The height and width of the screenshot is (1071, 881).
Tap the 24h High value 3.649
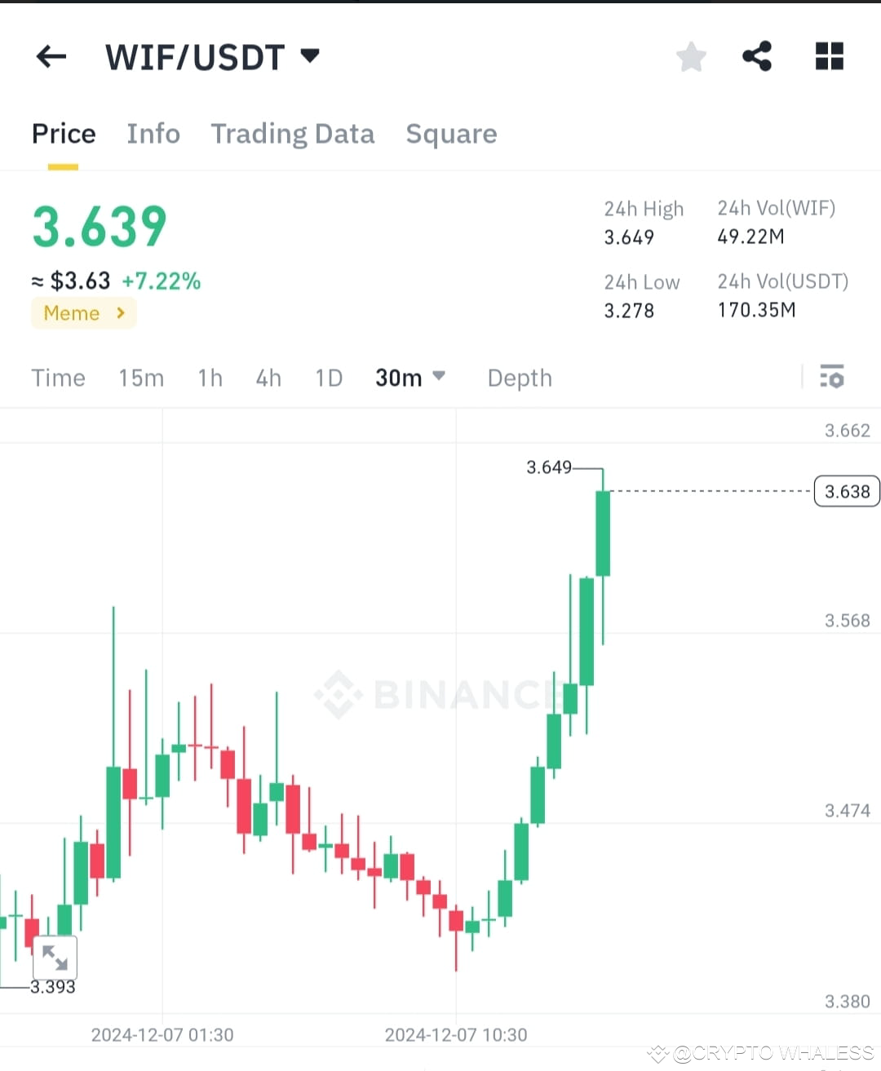[628, 237]
